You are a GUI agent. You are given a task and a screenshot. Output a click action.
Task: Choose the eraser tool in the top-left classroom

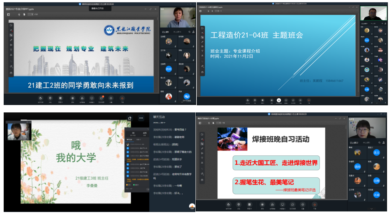[x=11, y=66]
